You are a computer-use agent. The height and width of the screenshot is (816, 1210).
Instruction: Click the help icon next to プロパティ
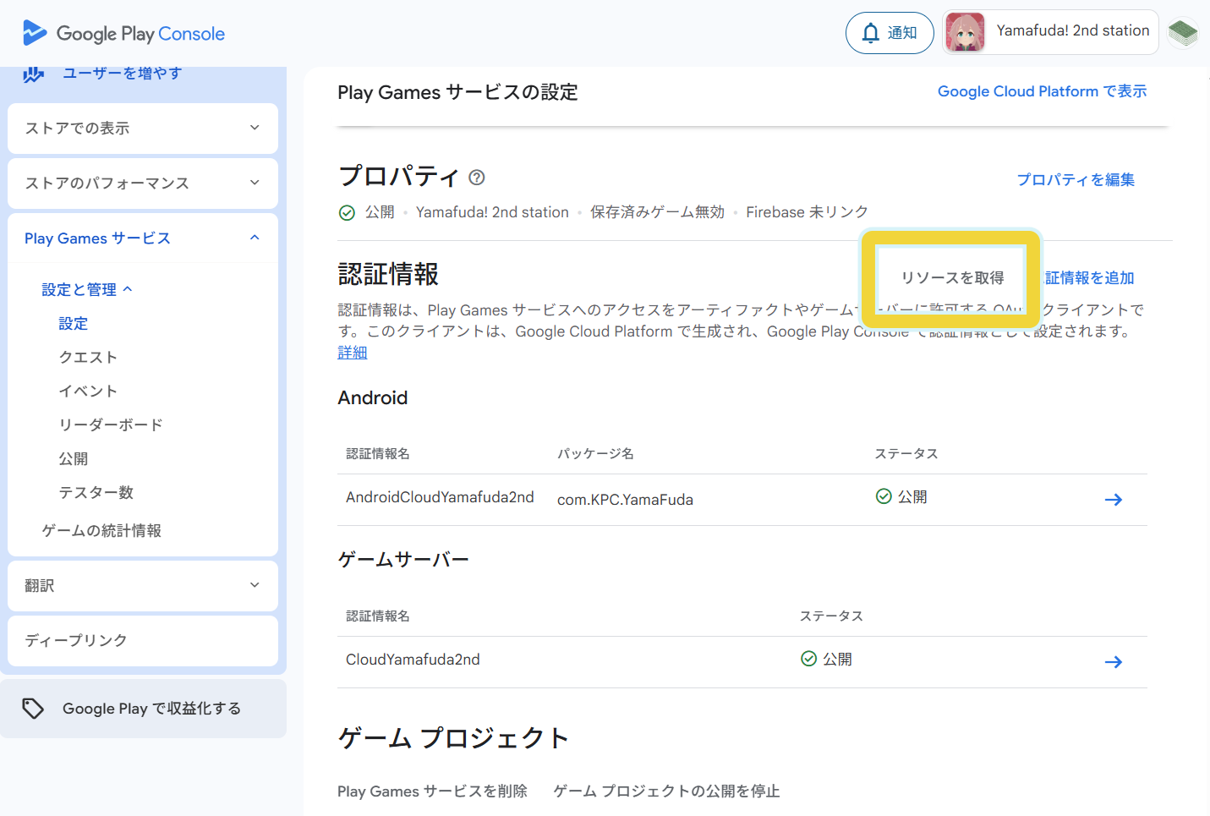[477, 178]
